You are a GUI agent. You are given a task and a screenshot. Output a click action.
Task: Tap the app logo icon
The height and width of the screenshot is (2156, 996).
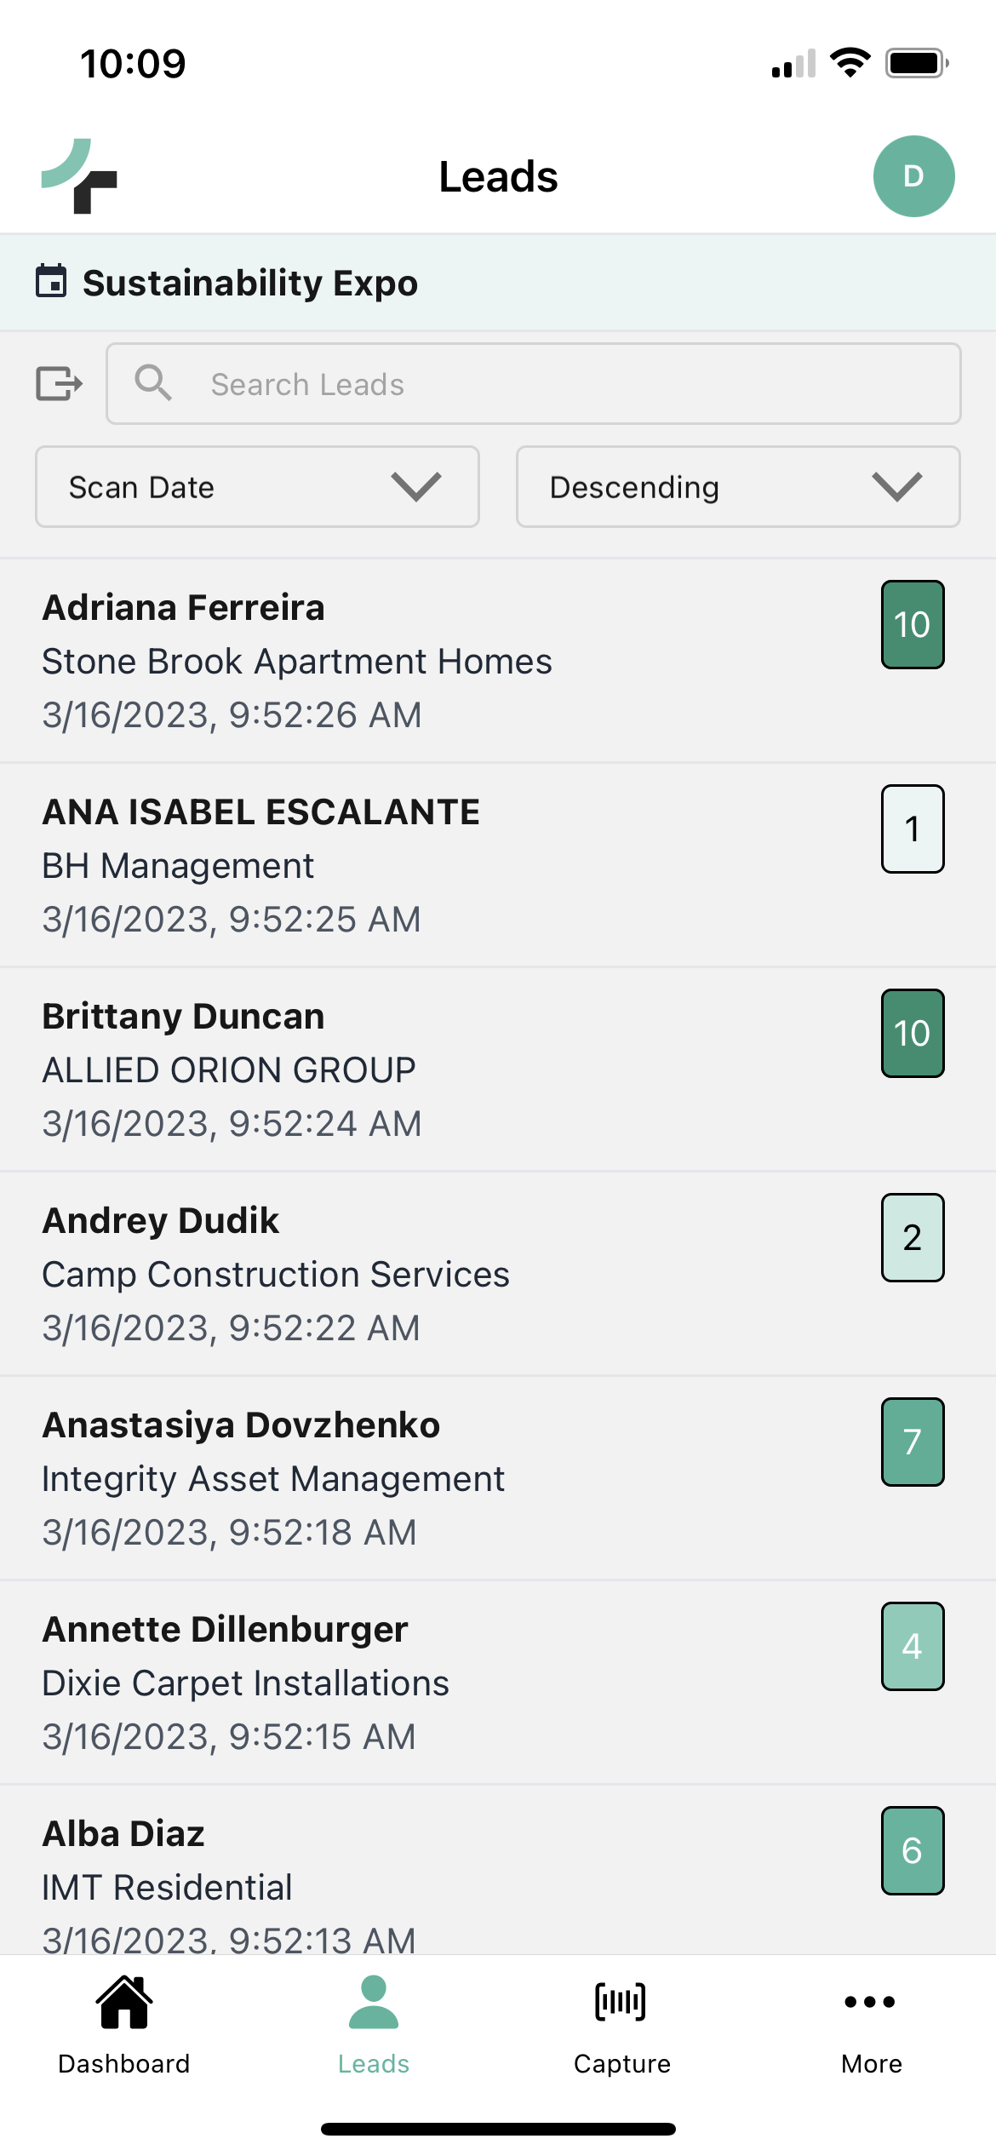point(79,176)
